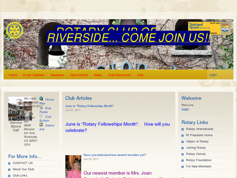
Task: Click the 'Rotary Links' section heading
Action: click(195, 122)
